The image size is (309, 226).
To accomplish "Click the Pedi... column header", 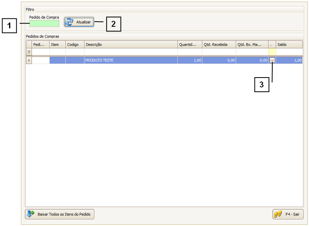I will [x=40, y=44].
